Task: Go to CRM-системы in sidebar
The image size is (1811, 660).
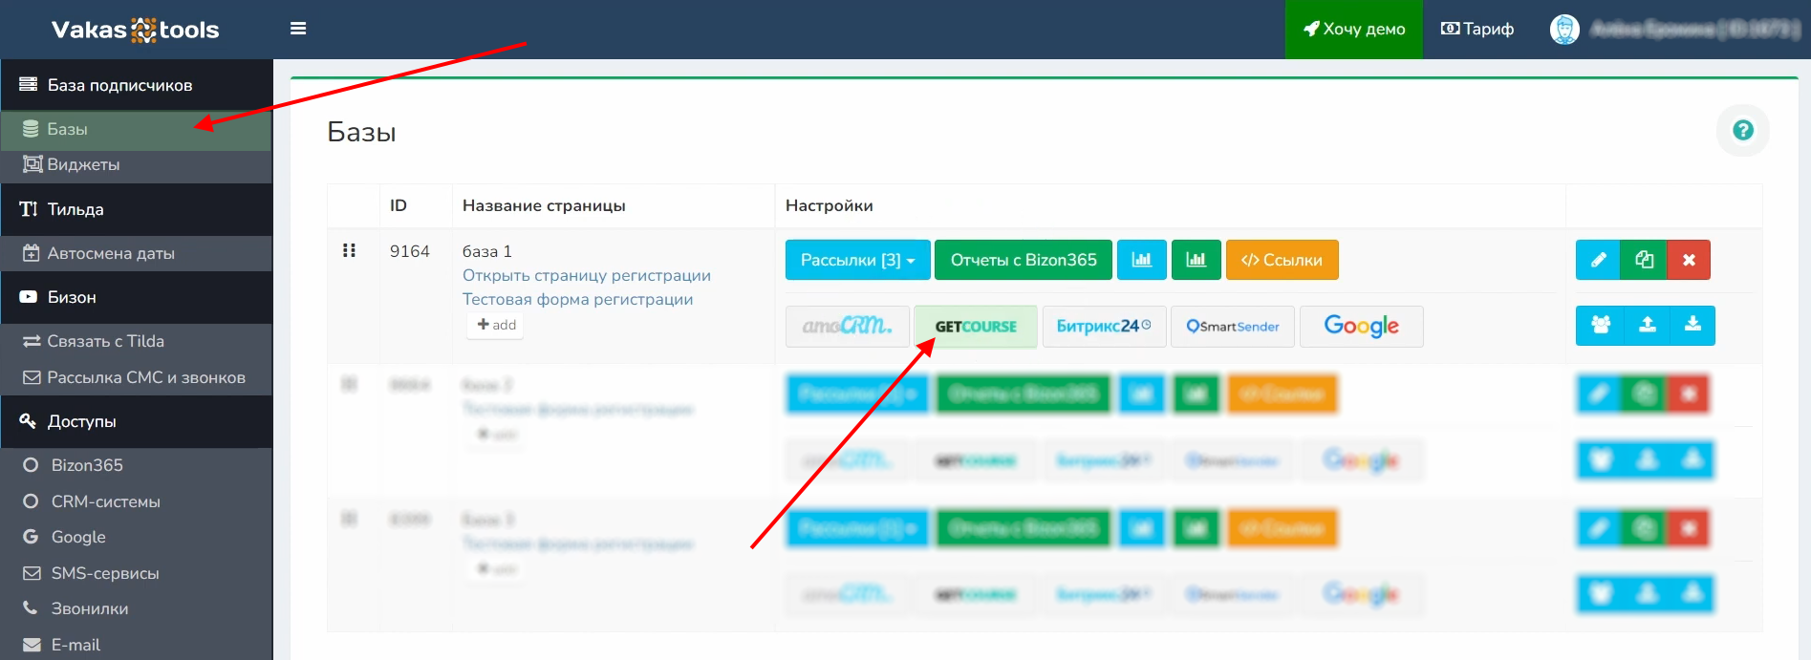Action: pos(105,501)
